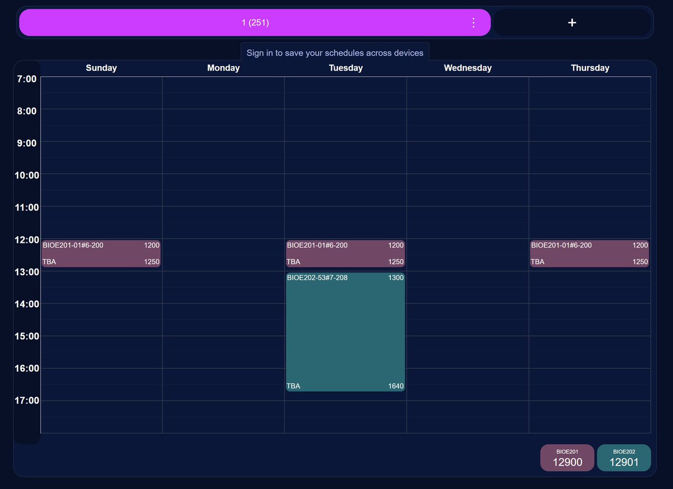
Task: Click the Wednesday column header
Action: click(468, 68)
